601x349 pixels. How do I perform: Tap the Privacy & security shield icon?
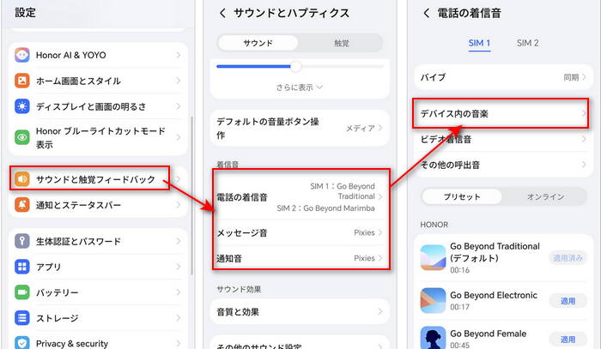pos(22,343)
